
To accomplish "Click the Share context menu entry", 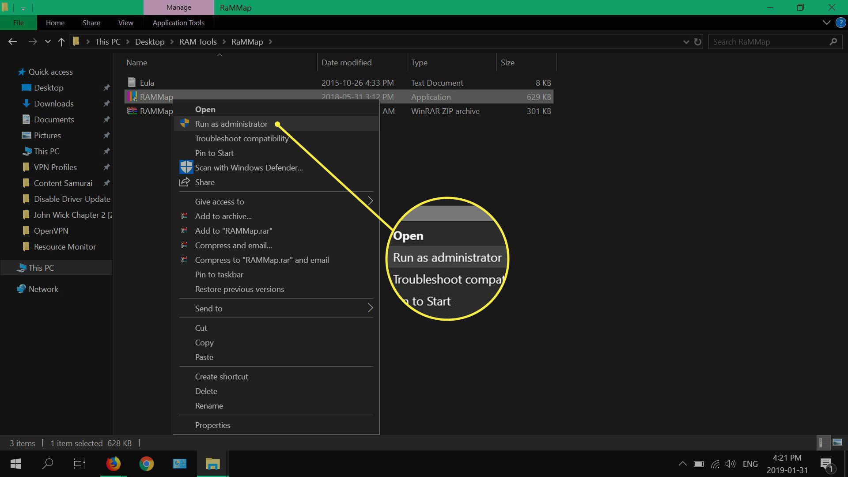I will [x=276, y=182].
